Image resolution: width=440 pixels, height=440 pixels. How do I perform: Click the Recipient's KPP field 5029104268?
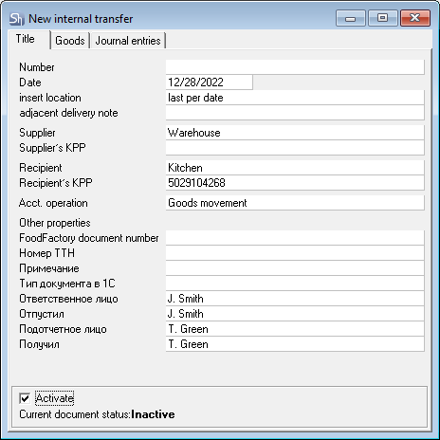295,183
